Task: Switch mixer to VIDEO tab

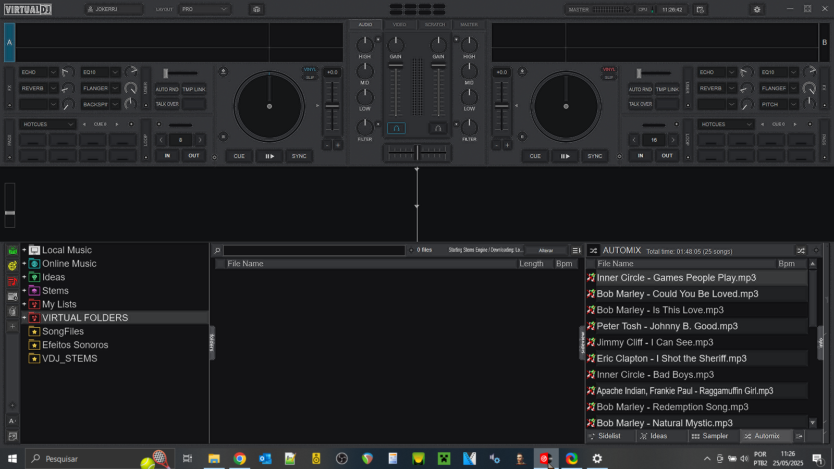Action: click(x=399, y=24)
